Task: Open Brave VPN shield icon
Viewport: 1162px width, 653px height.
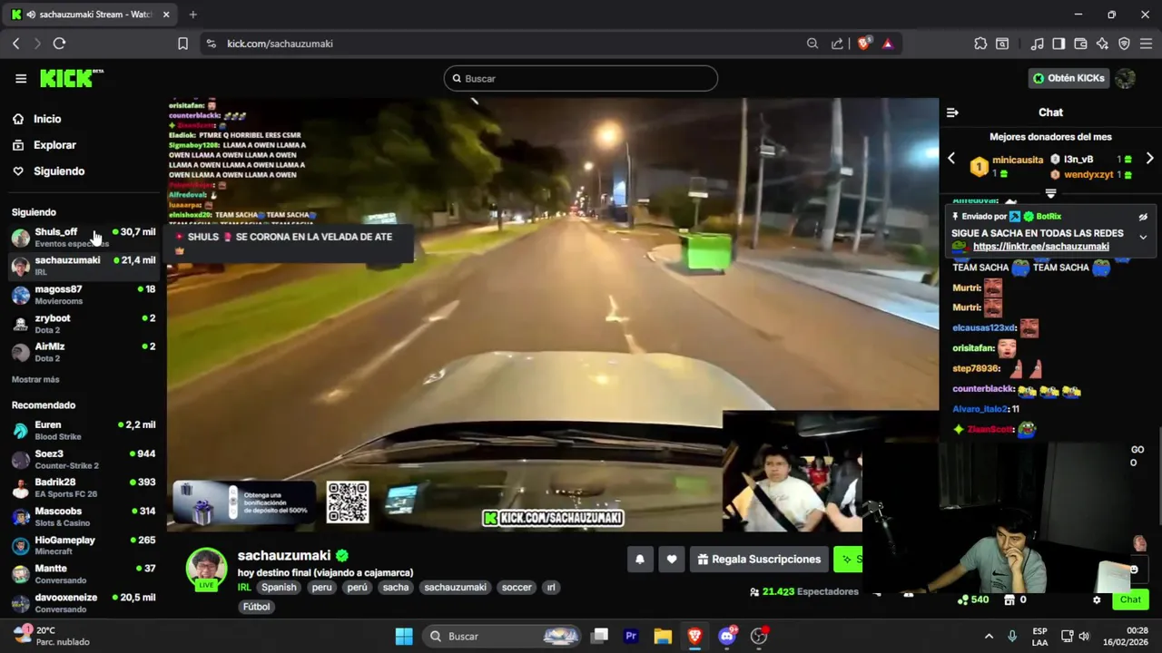Action: tap(1124, 44)
